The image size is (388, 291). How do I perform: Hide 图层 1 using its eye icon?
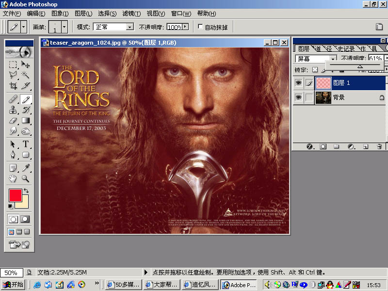pyautogui.click(x=298, y=82)
